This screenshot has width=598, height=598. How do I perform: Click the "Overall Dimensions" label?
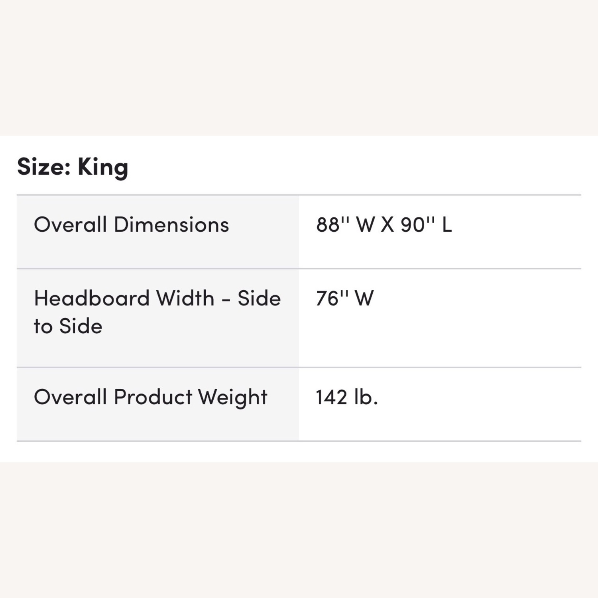[x=131, y=224]
